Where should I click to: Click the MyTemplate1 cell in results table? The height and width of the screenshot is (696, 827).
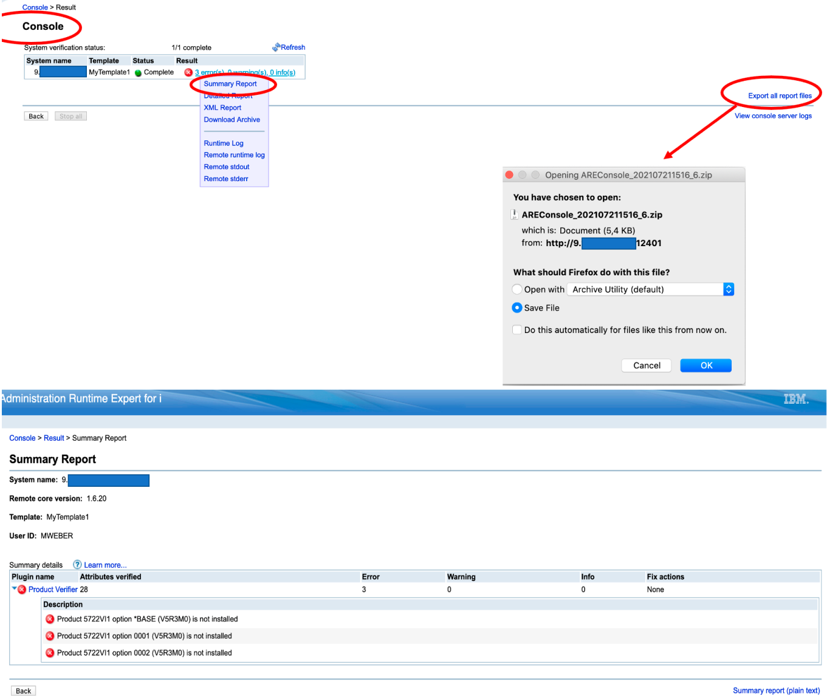109,72
